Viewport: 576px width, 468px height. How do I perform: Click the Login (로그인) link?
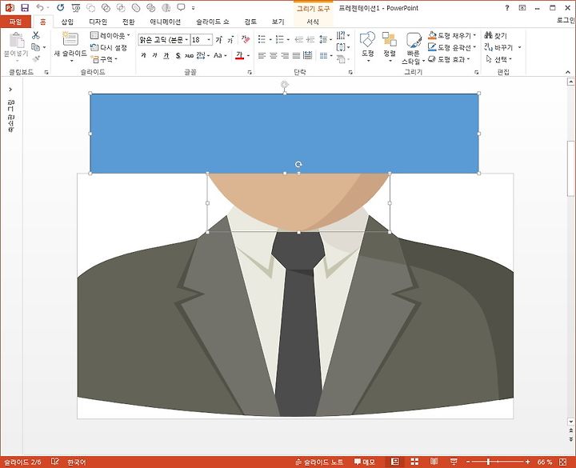(x=566, y=20)
